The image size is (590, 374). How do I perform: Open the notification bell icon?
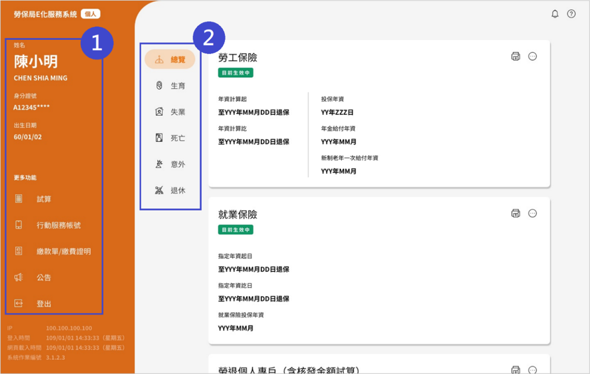tap(555, 14)
